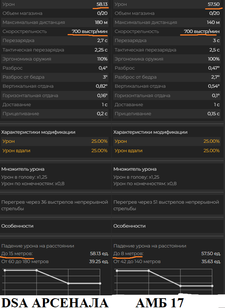
Task: Select DSA spread value 0,4°
Action: (103, 68)
